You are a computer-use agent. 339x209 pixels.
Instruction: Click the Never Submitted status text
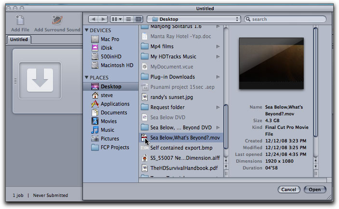pyautogui.click(x=50, y=195)
